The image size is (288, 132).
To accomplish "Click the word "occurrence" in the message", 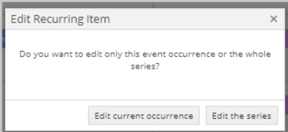I will pos(191,54).
